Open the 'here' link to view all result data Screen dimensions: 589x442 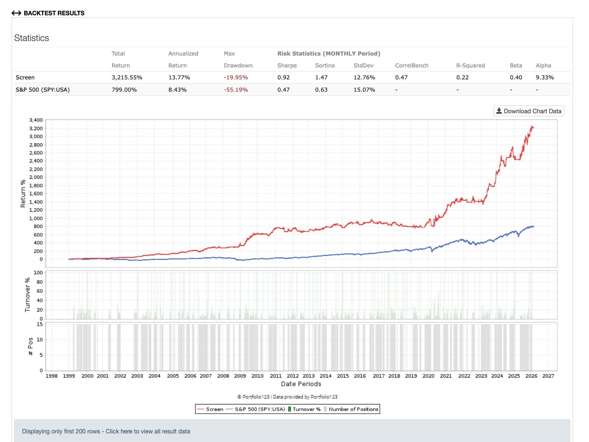click(x=126, y=431)
